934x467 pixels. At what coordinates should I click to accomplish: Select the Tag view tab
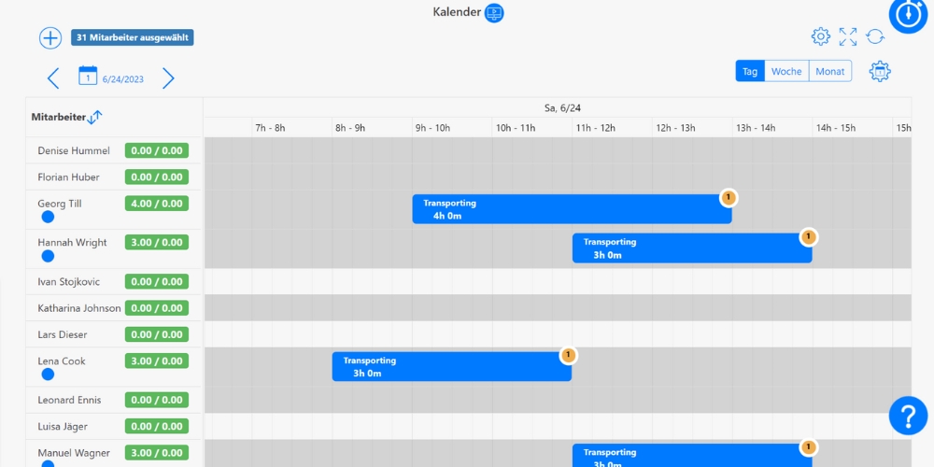pos(750,72)
